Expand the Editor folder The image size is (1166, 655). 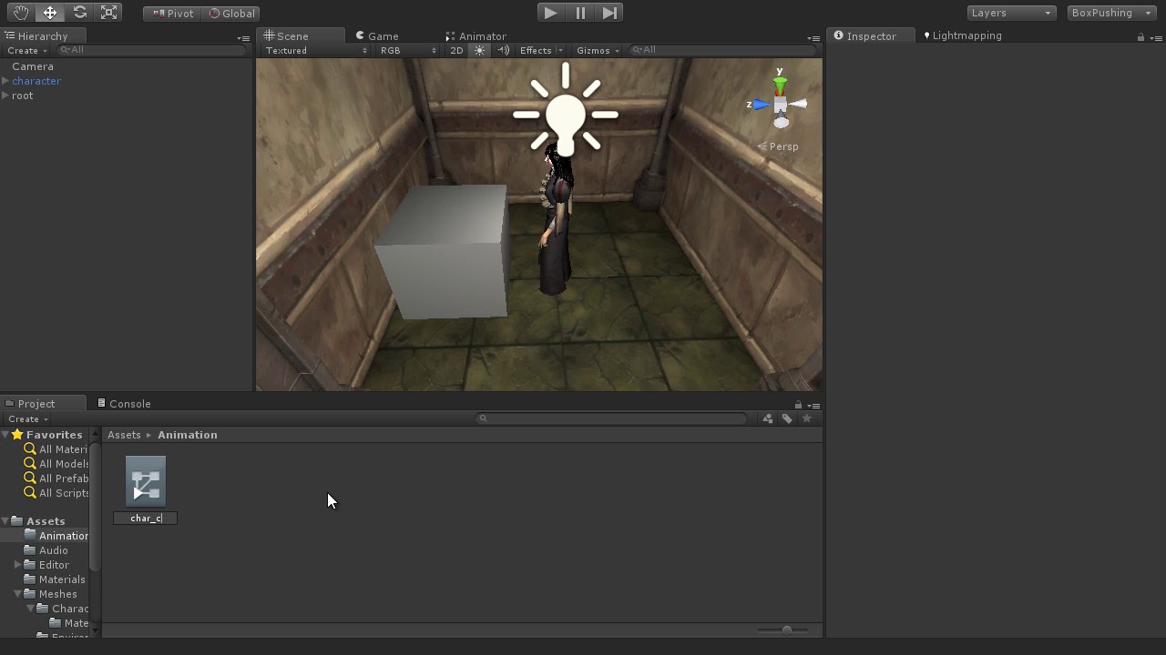click(x=17, y=565)
